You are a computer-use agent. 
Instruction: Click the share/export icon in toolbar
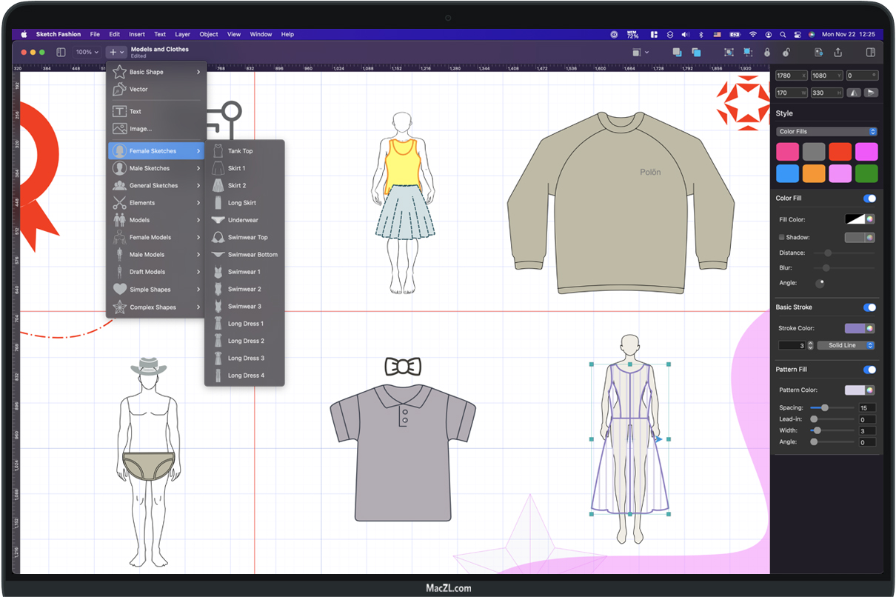[x=838, y=53]
